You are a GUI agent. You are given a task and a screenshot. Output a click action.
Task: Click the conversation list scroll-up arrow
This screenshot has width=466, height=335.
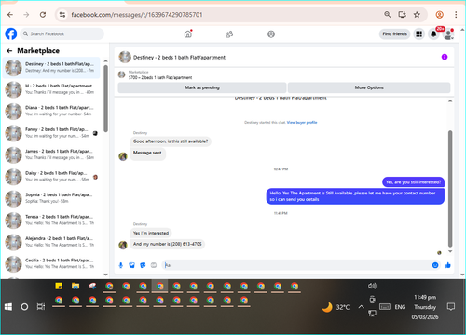tap(105, 61)
